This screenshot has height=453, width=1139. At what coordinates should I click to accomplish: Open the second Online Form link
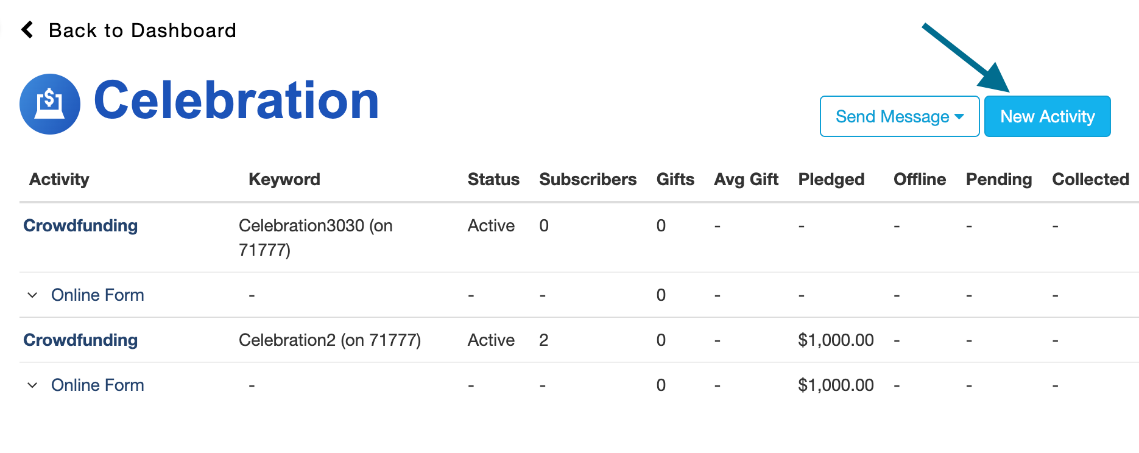(x=97, y=385)
